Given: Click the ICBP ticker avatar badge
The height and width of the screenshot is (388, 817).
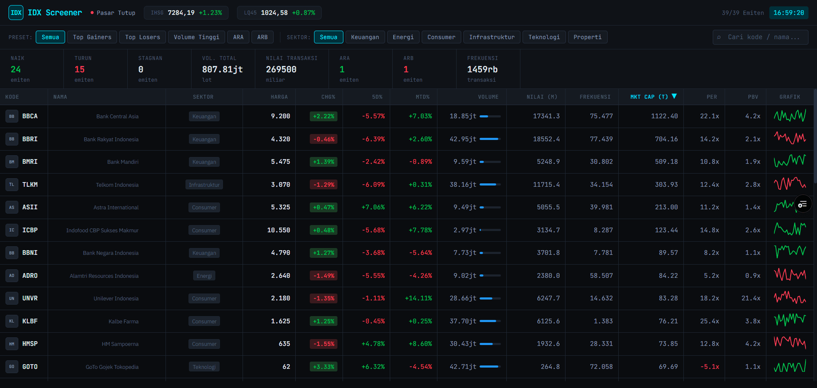Looking at the screenshot, I should tap(12, 230).
